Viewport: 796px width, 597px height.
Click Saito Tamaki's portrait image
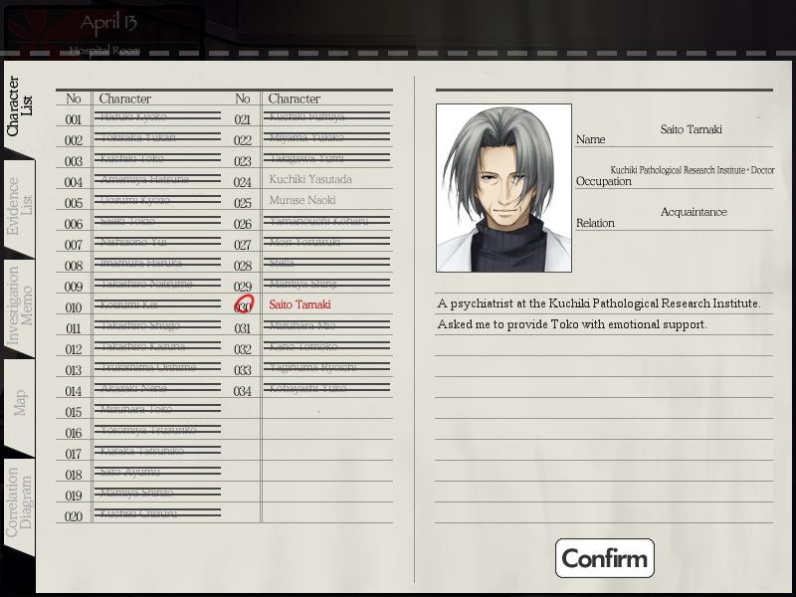tap(503, 188)
